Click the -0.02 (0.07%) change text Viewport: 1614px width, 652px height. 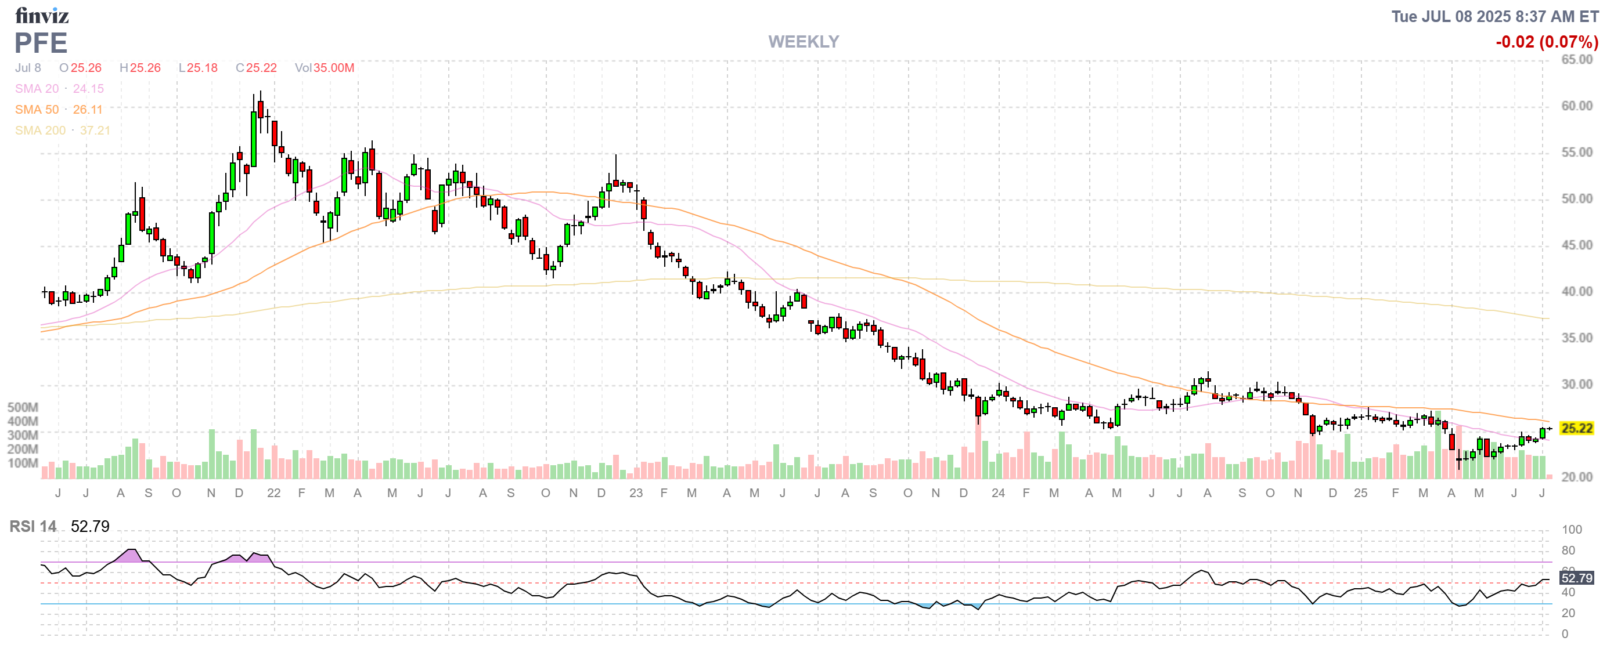1546,42
